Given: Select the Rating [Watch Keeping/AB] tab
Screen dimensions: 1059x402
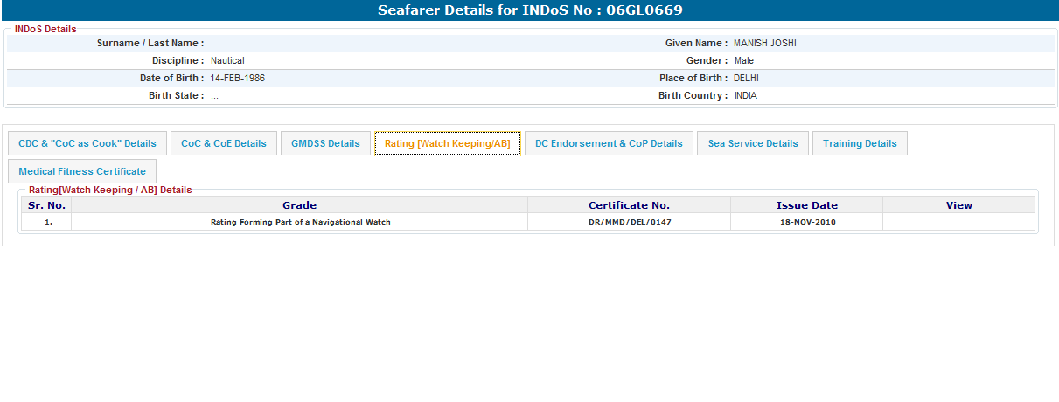Looking at the screenshot, I should coord(448,143).
